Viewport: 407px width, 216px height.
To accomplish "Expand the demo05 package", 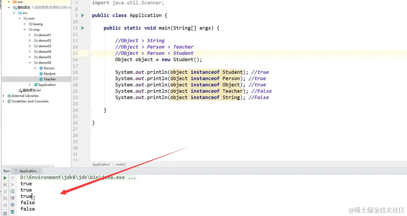I will [30, 57].
